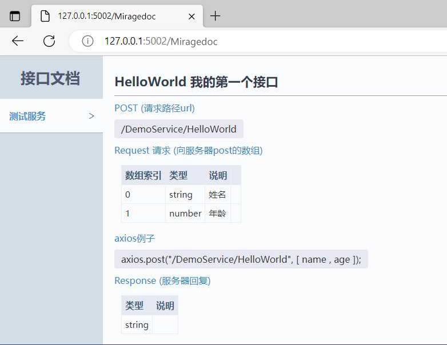Image resolution: width=447 pixels, height=345 pixels.
Task: Click the 年龄 description cell
Action: (x=218, y=213)
